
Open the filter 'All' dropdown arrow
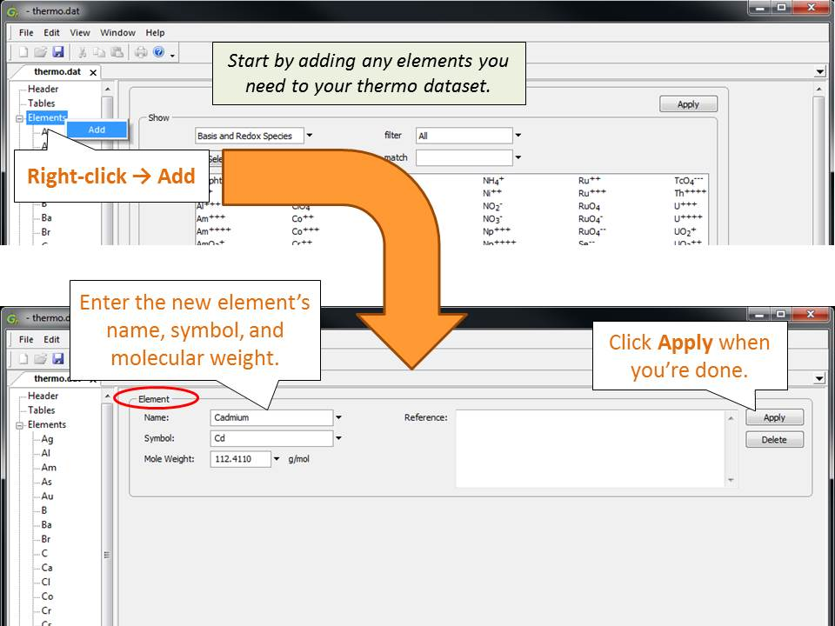tap(518, 136)
